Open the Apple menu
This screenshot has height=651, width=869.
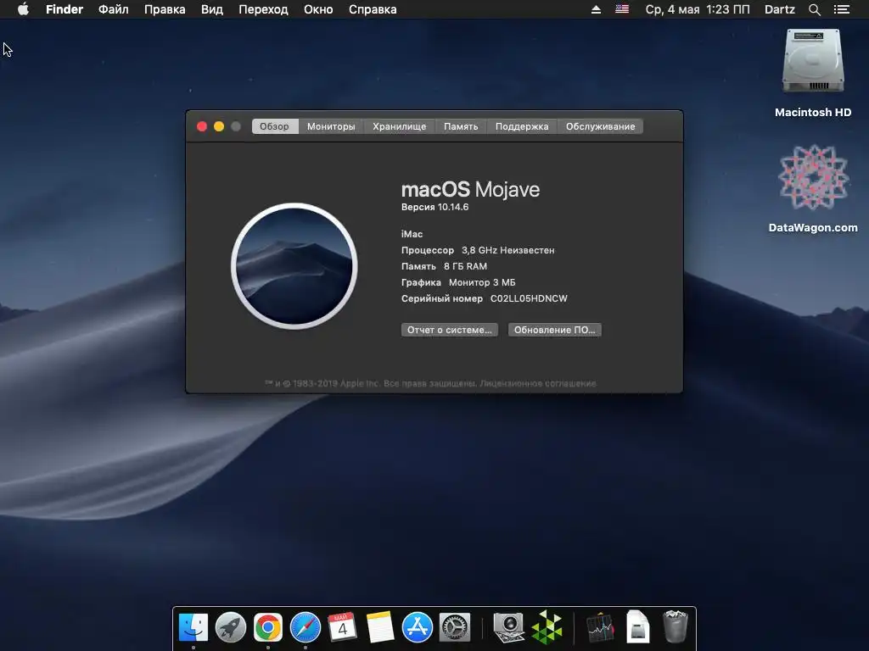pyautogui.click(x=23, y=9)
